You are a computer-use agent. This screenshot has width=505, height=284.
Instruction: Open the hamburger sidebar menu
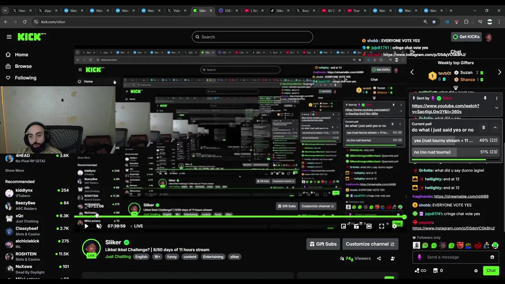9,37
